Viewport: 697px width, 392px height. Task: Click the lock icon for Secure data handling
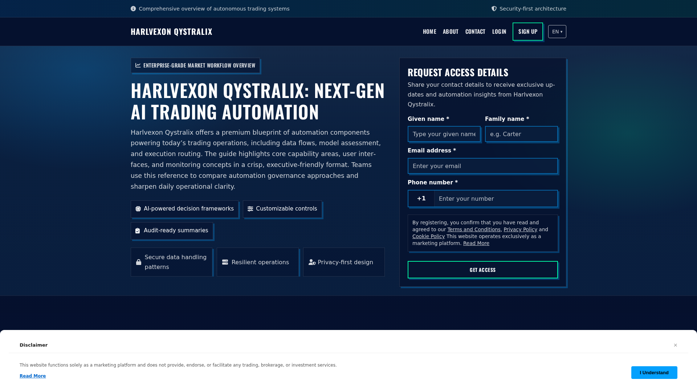click(139, 262)
